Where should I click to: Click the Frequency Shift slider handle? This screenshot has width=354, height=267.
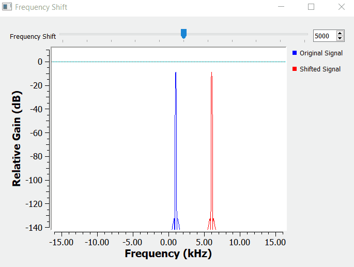[183, 34]
